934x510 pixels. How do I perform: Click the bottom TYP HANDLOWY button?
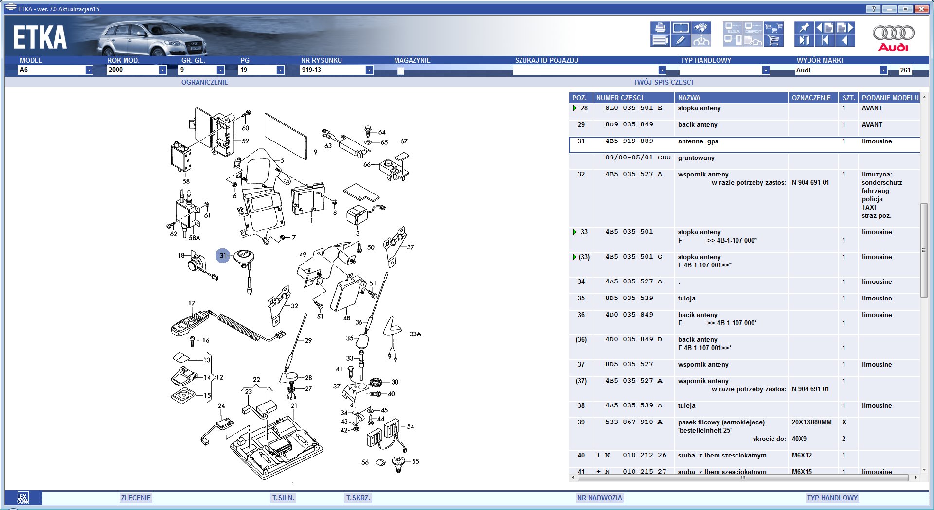click(832, 498)
